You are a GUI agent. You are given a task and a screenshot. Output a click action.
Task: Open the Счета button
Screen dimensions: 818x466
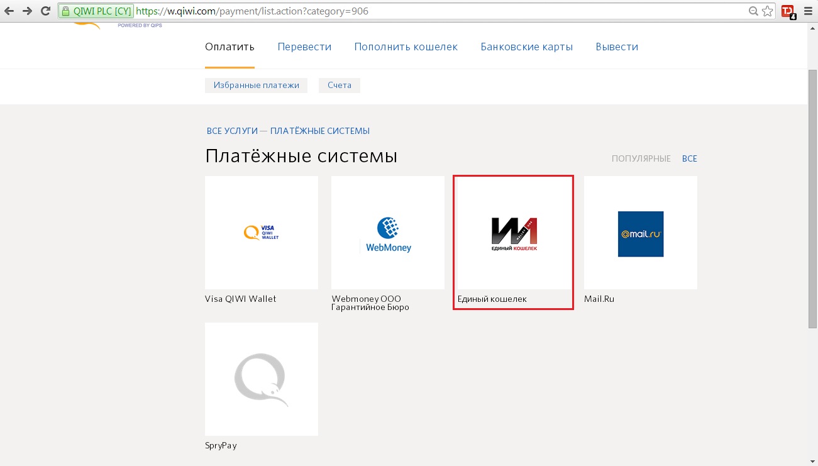(x=340, y=85)
